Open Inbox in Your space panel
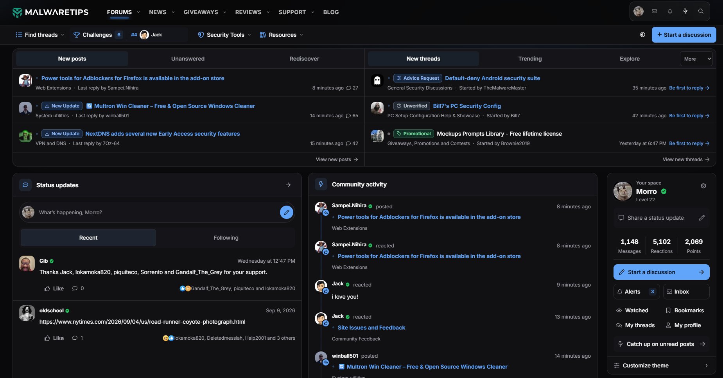This screenshot has height=378, width=723. pos(686,292)
